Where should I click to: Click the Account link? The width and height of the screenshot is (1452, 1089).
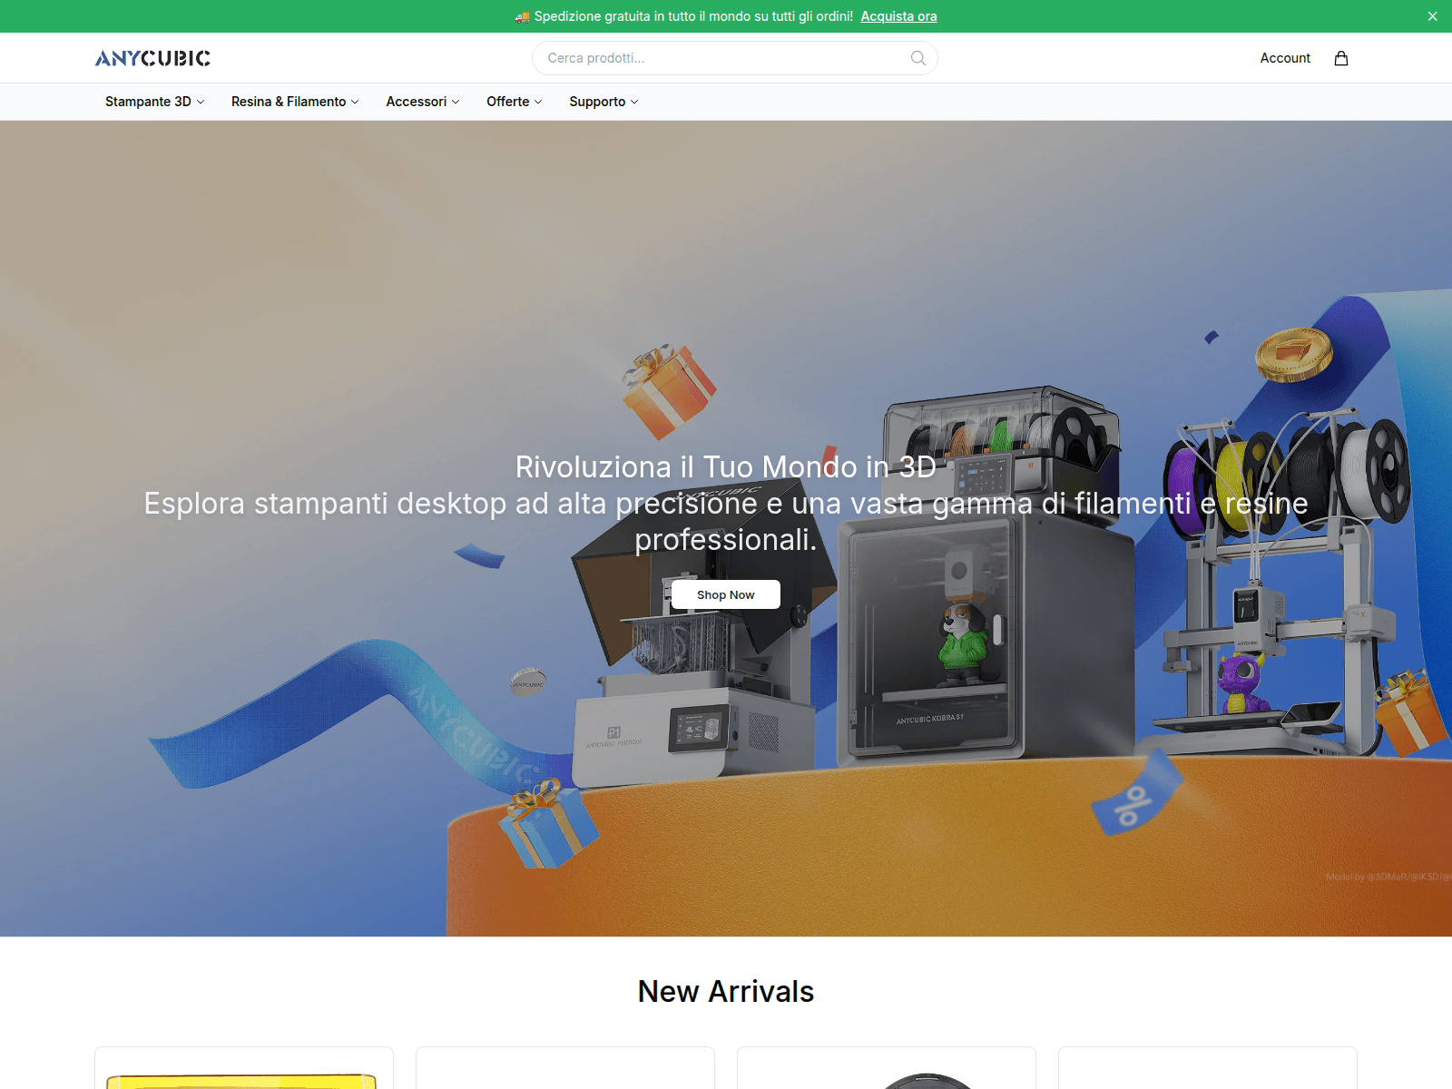(1285, 58)
